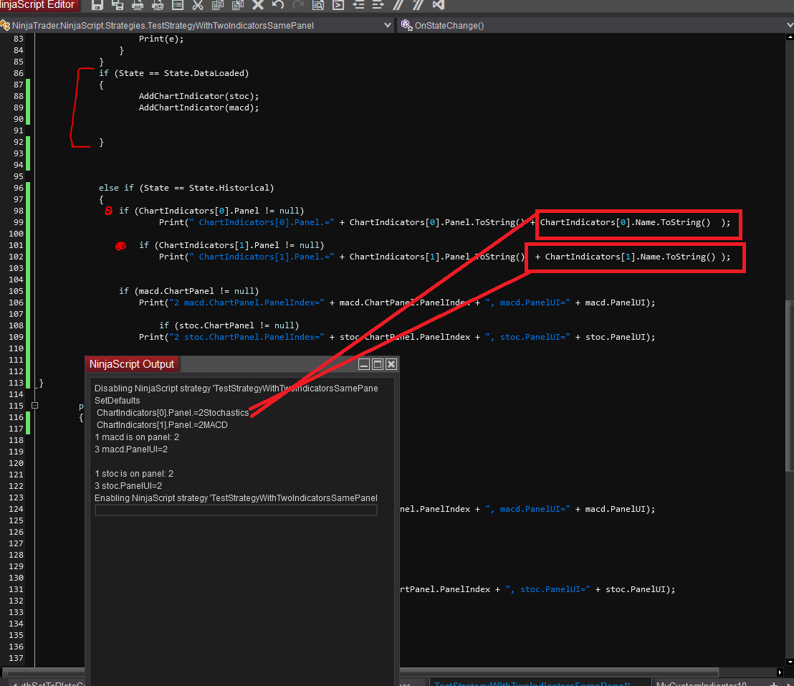
Task: Open the class selector dropdown for TestStrategyWithTwoIndicatorsSamePanel
Action: (388, 25)
